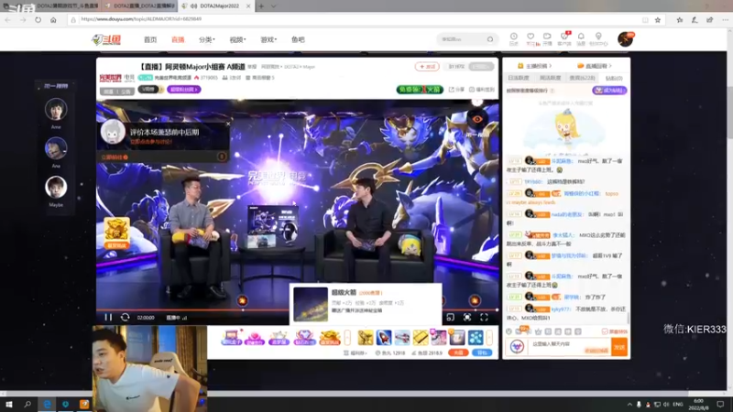The image size is (733, 412).
Task: Open the fan badge icon beside chat input
Action: [517, 347]
